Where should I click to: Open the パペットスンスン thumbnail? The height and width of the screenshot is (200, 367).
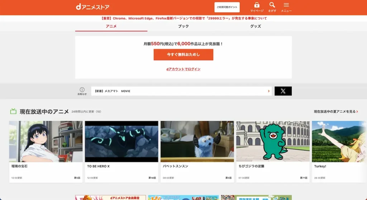tap(197, 142)
